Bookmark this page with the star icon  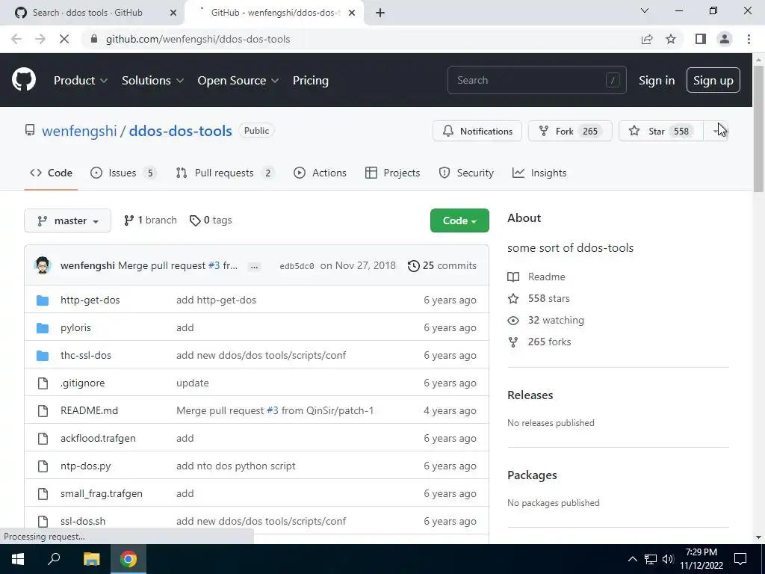671,39
